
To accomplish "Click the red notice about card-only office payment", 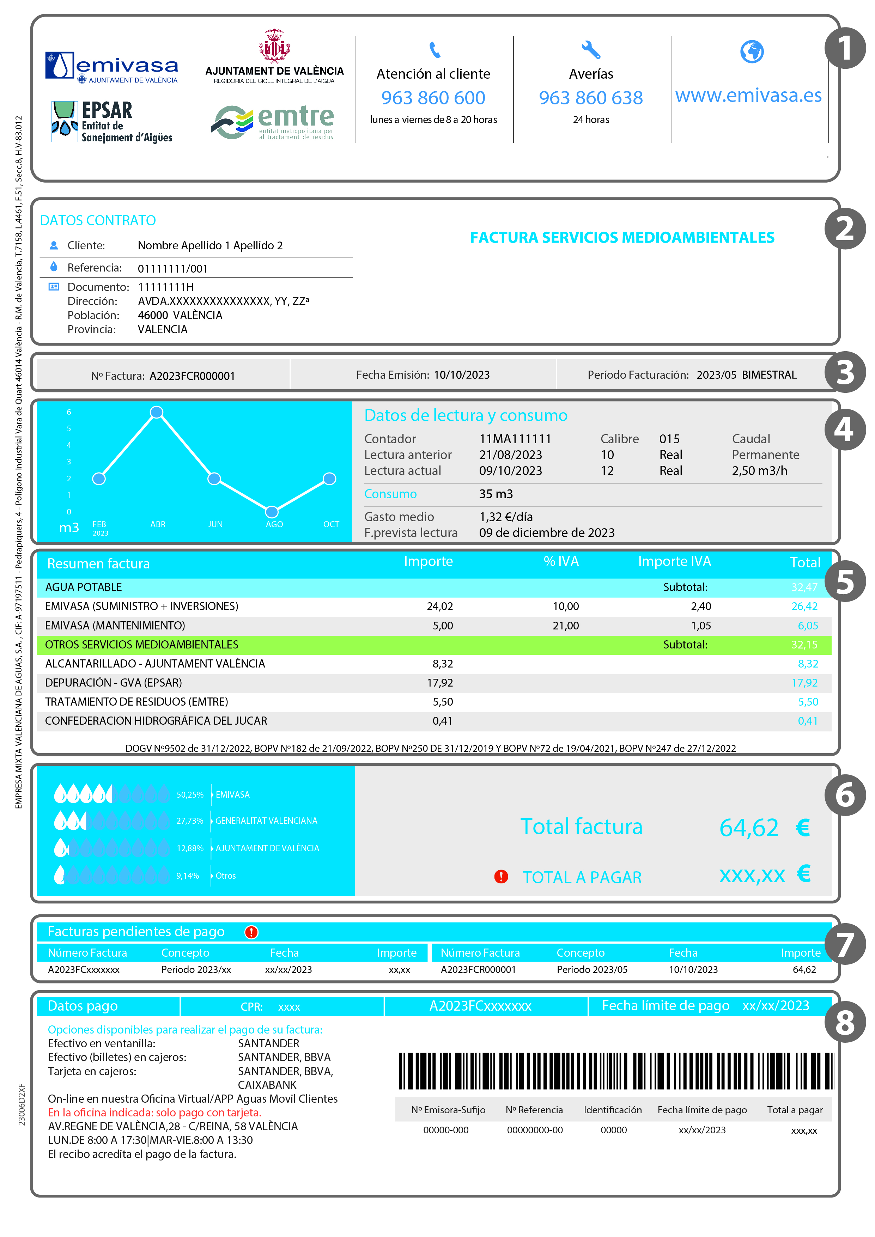I will click(154, 1113).
